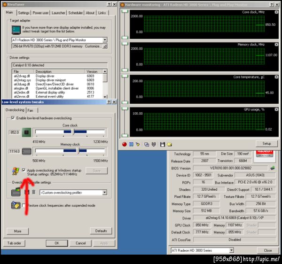Save the monitoring log with floppy icon
This screenshot has height=264, width=282.
click(163, 144)
